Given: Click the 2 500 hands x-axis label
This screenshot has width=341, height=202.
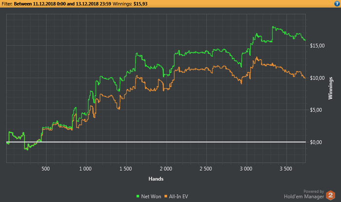Looking at the screenshot, I should (206, 169).
